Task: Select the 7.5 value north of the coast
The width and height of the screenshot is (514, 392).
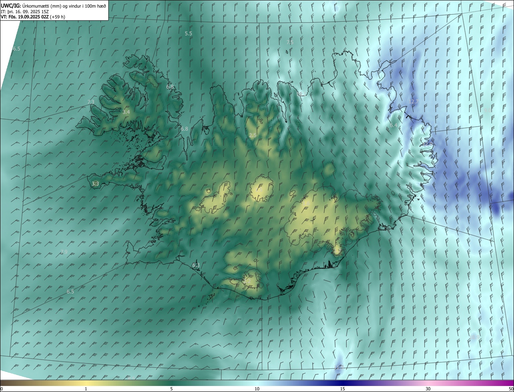Action: click(x=290, y=42)
